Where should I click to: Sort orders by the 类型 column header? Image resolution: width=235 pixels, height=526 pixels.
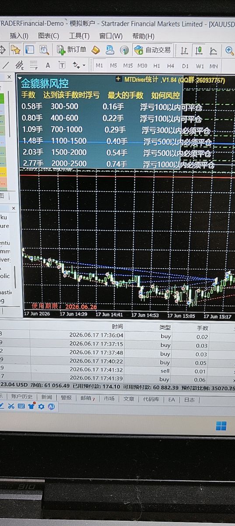(165, 327)
